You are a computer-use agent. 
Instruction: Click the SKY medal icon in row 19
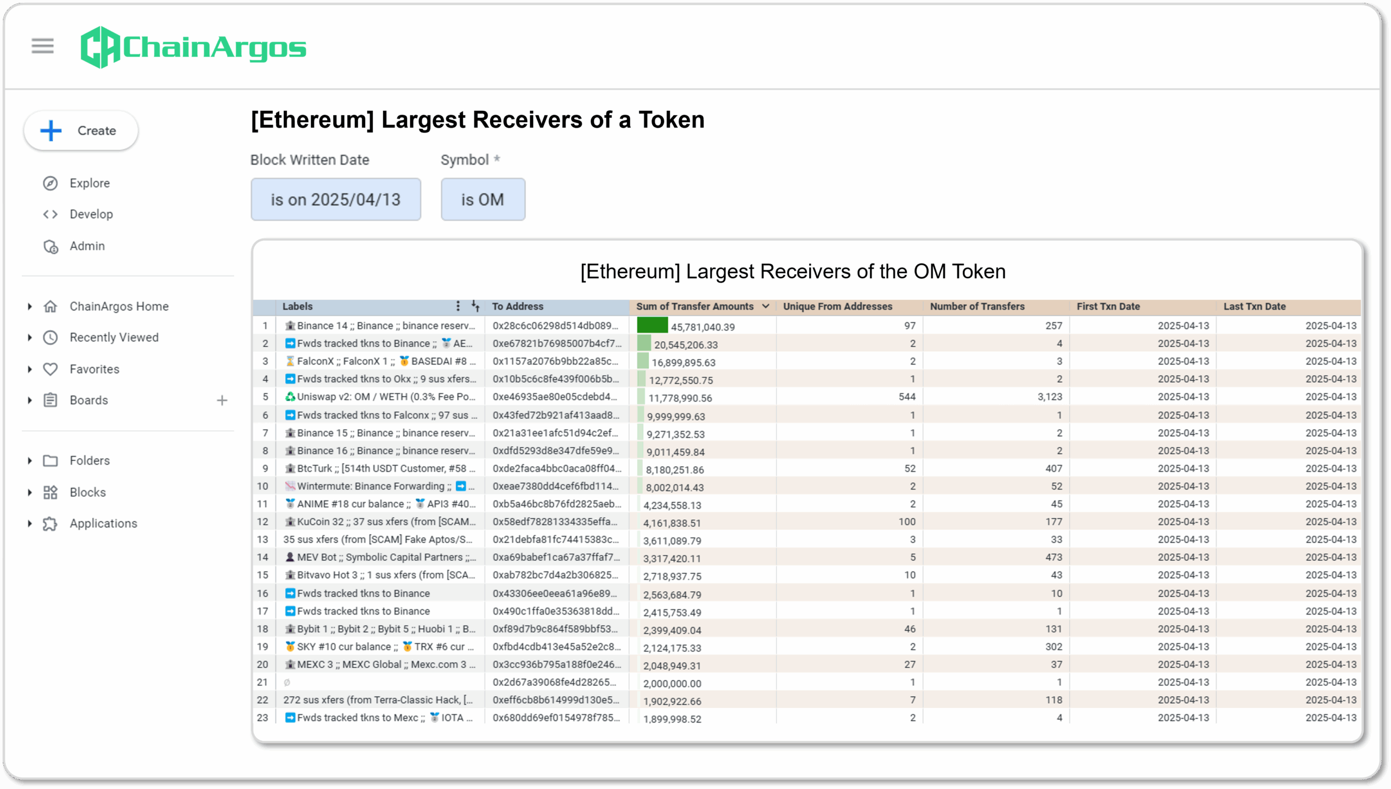[x=290, y=647]
